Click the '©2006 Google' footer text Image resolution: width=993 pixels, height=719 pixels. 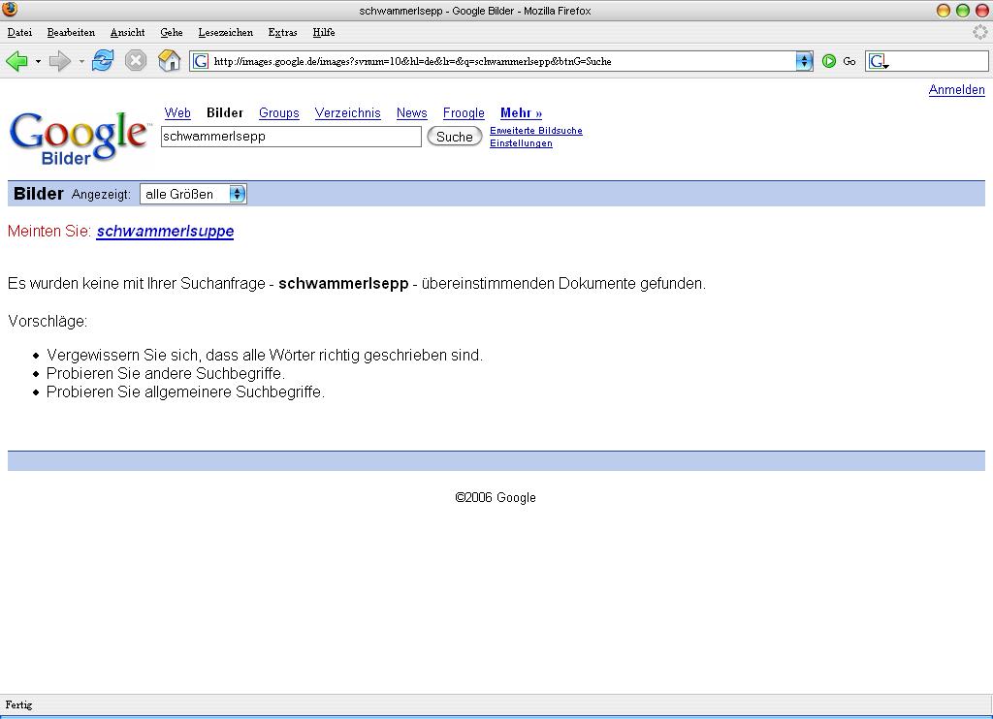click(x=496, y=497)
